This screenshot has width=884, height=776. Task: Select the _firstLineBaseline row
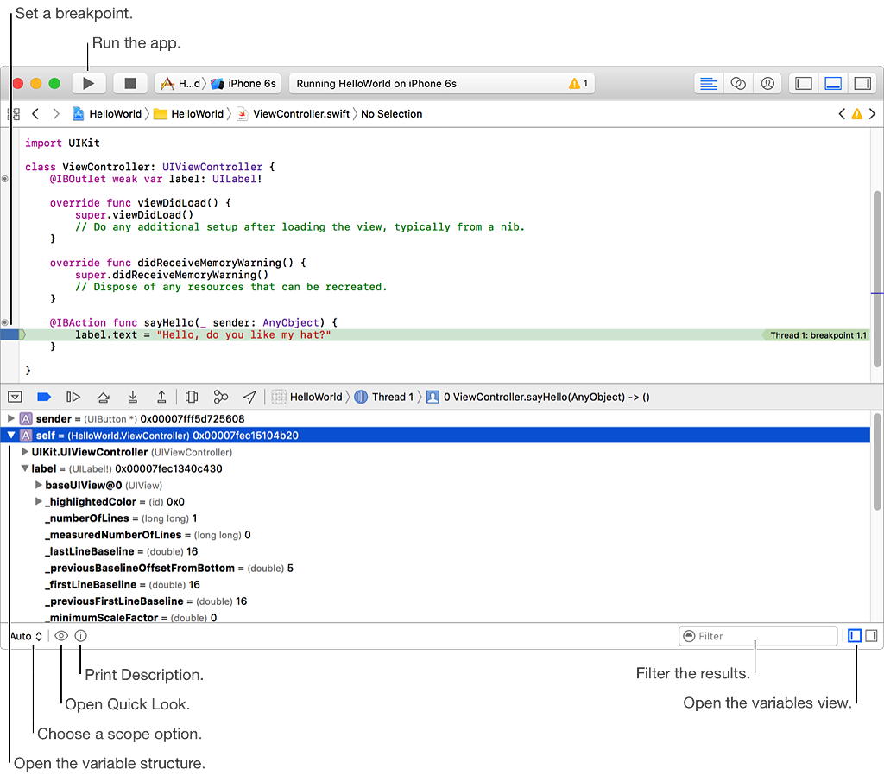point(434,585)
